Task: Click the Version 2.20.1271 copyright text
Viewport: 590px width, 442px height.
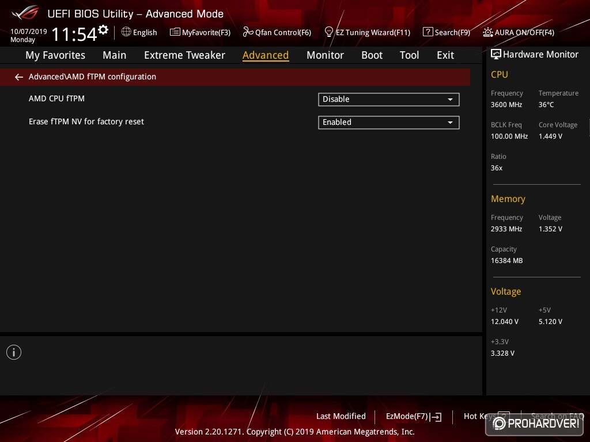Action: (294, 432)
